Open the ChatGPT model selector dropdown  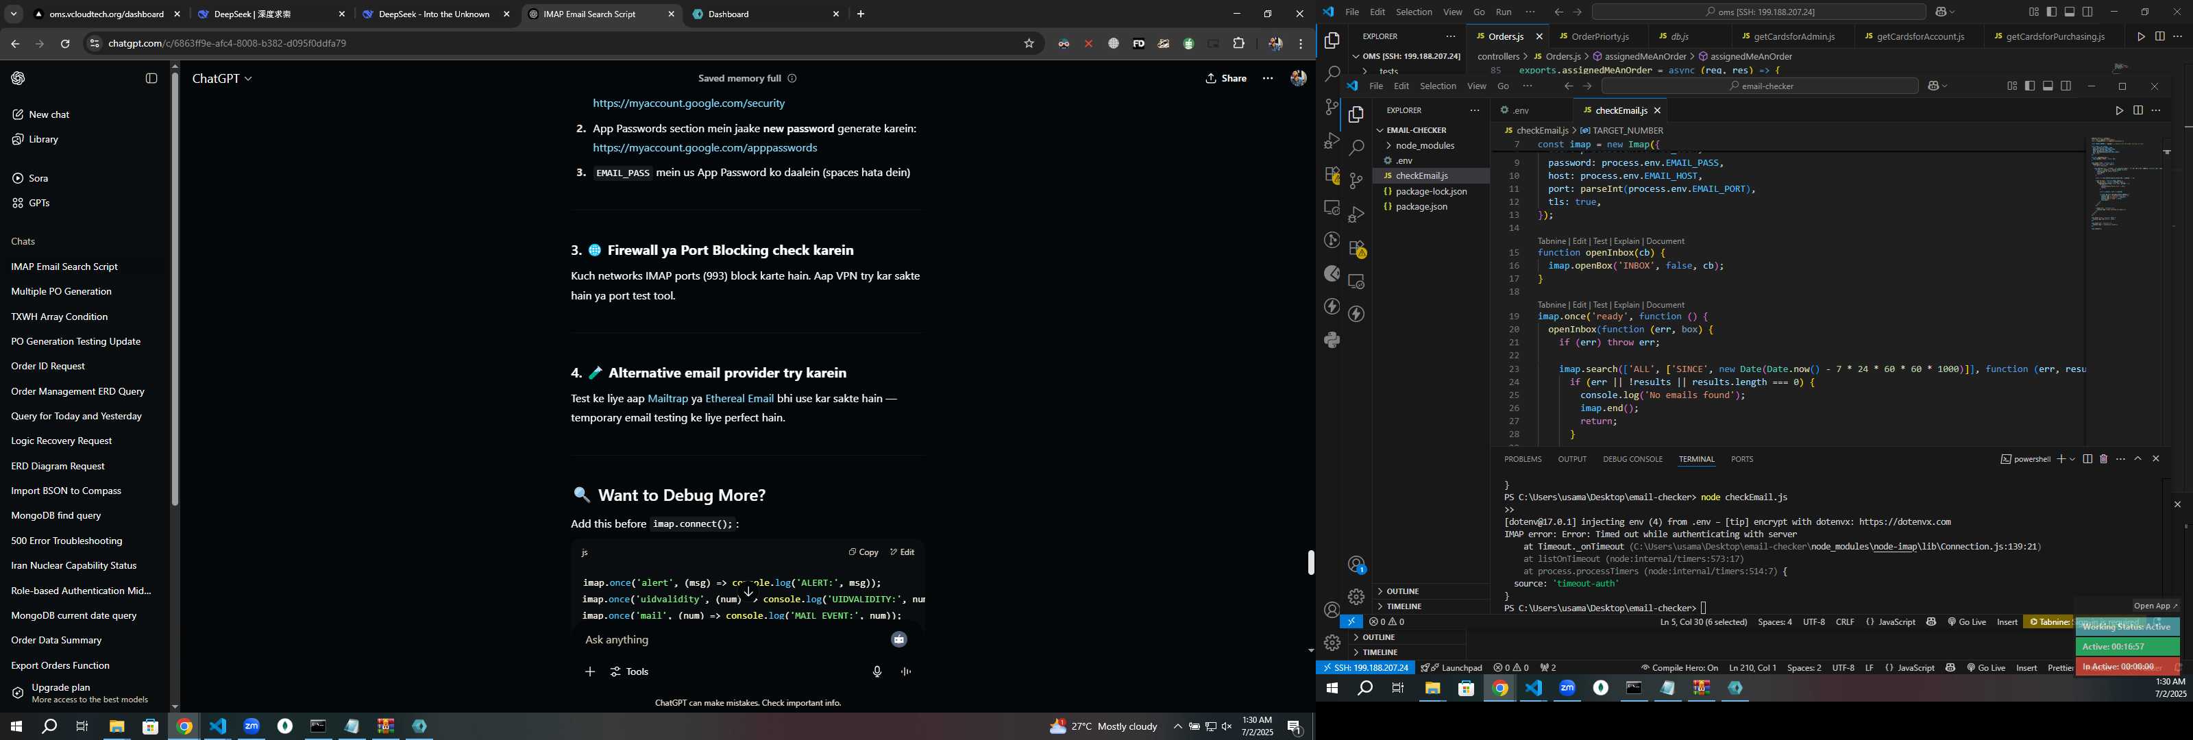coord(222,78)
